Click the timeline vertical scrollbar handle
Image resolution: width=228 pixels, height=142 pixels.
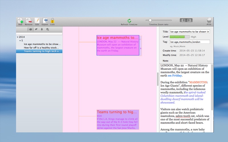coord(158,79)
